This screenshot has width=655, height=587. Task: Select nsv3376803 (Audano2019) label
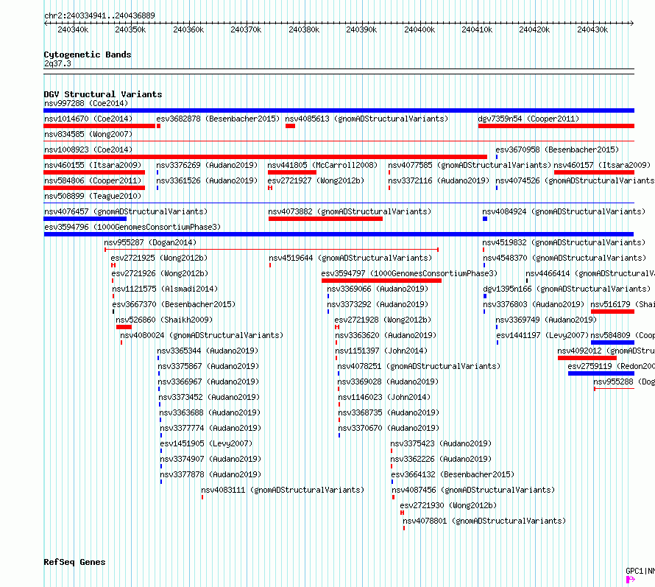click(534, 304)
